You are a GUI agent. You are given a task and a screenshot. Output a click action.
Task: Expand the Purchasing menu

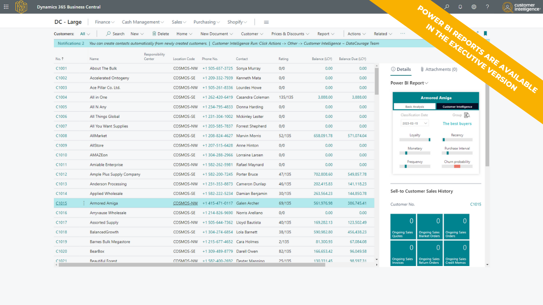(207, 22)
